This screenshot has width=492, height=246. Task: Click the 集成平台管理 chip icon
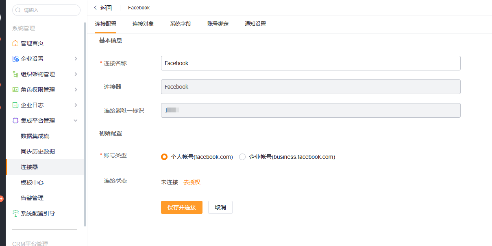tap(15, 121)
